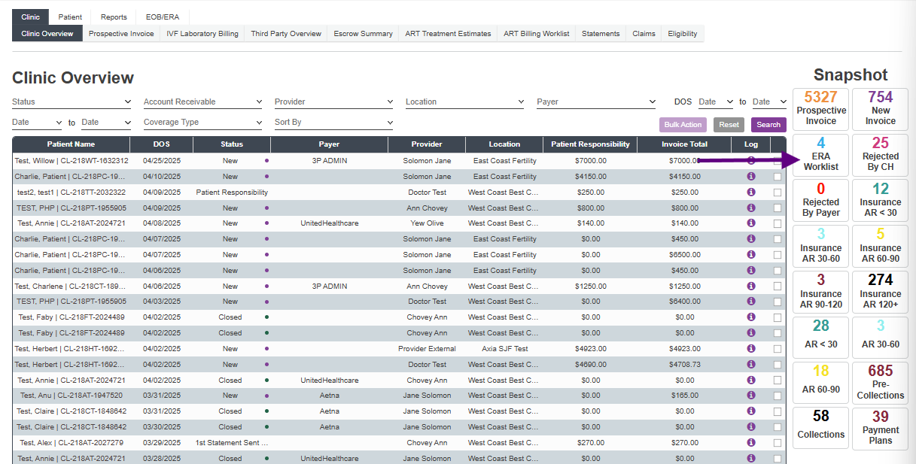Check the checkbox for test2, test1 row
This screenshot has height=464, width=916.
777,193
